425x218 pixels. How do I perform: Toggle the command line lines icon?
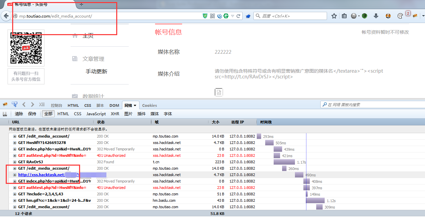pos(42,104)
